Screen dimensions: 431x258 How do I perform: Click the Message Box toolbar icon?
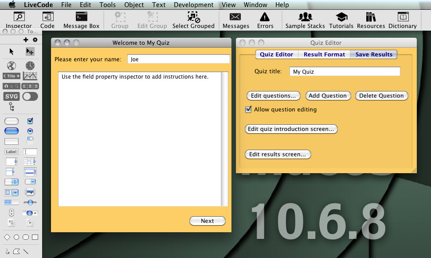click(x=81, y=20)
